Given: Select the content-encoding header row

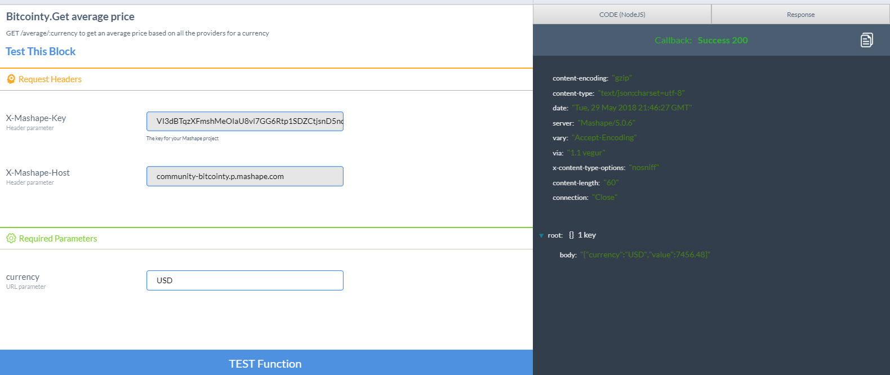Looking at the screenshot, I should pos(593,78).
